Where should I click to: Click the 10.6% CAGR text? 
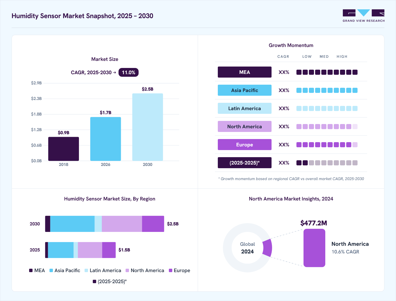coord(345,252)
